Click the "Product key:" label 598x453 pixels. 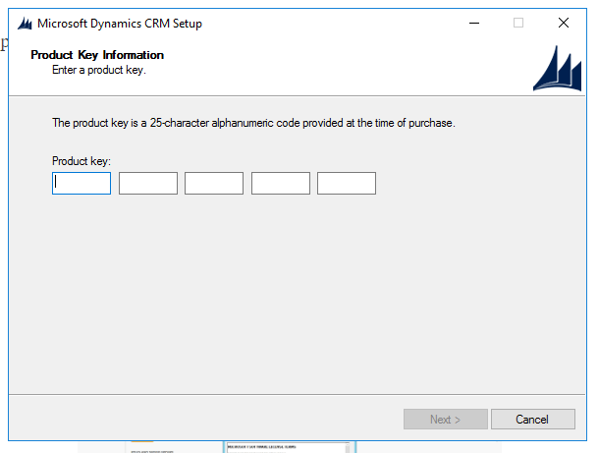tap(82, 160)
